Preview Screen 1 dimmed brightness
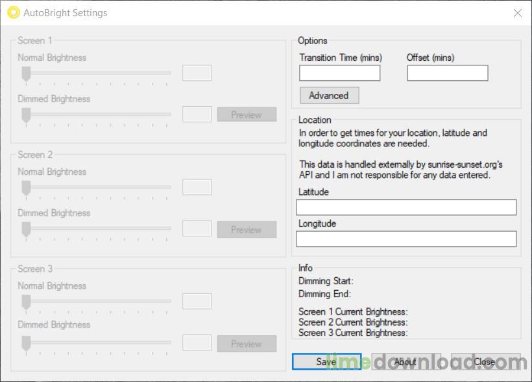The width and height of the screenshot is (532, 382). tap(247, 115)
